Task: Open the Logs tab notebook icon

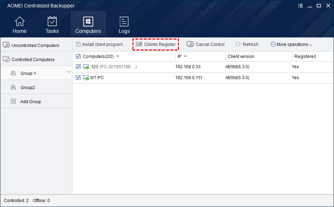Action: pyautogui.click(x=124, y=21)
